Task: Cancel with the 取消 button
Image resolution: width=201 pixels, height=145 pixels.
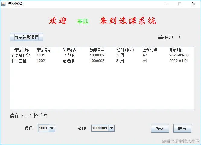Action: click(x=182, y=128)
